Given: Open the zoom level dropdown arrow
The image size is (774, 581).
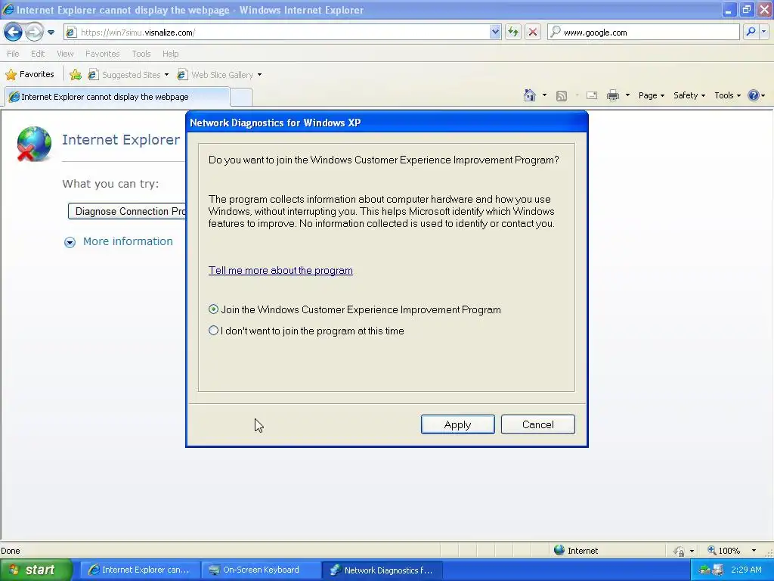Looking at the screenshot, I should pos(754,551).
